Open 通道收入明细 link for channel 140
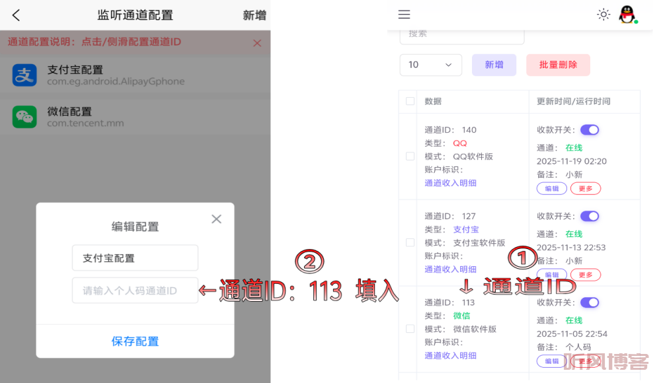The width and height of the screenshot is (661, 383). 450,183
